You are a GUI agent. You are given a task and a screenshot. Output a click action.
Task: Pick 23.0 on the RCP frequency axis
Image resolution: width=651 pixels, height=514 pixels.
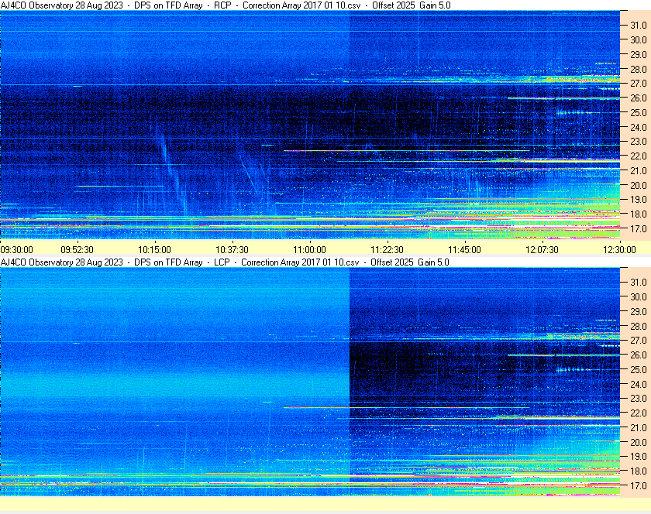click(x=638, y=142)
